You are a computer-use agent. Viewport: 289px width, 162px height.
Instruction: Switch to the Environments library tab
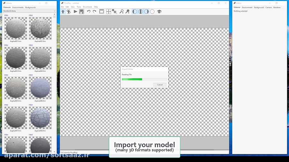[18, 7]
